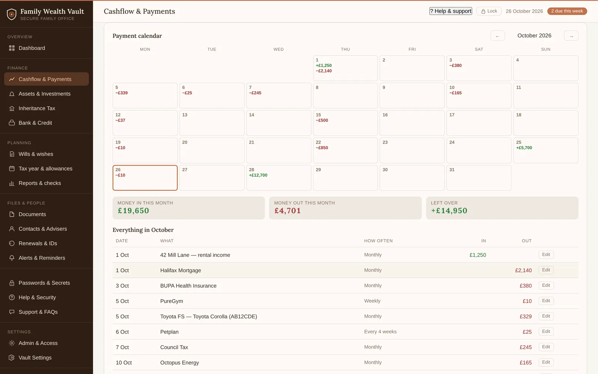Go to next month with right arrow

[571, 36]
